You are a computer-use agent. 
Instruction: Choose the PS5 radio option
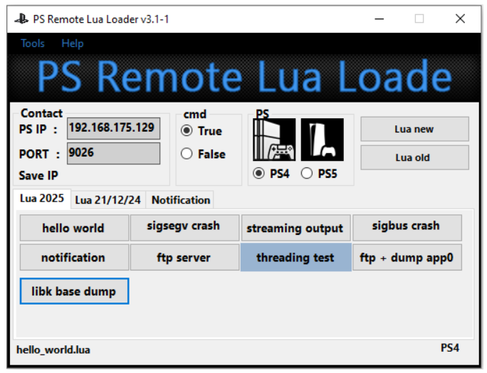click(307, 173)
